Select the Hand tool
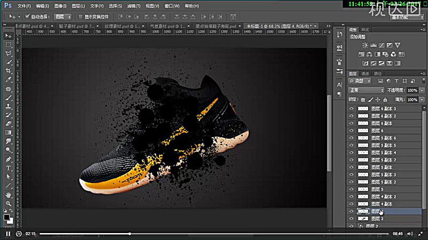The height and width of the screenshot is (240, 428). [8, 195]
